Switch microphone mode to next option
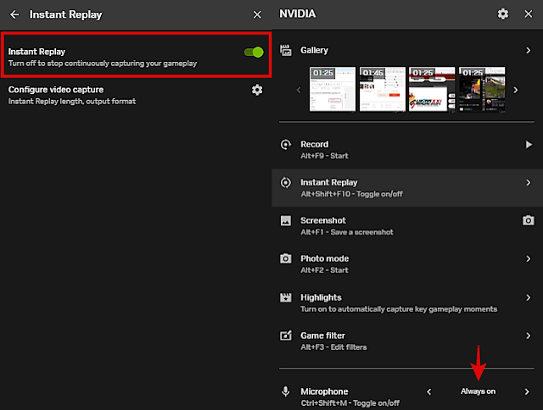The width and height of the screenshot is (543, 410). point(527,391)
